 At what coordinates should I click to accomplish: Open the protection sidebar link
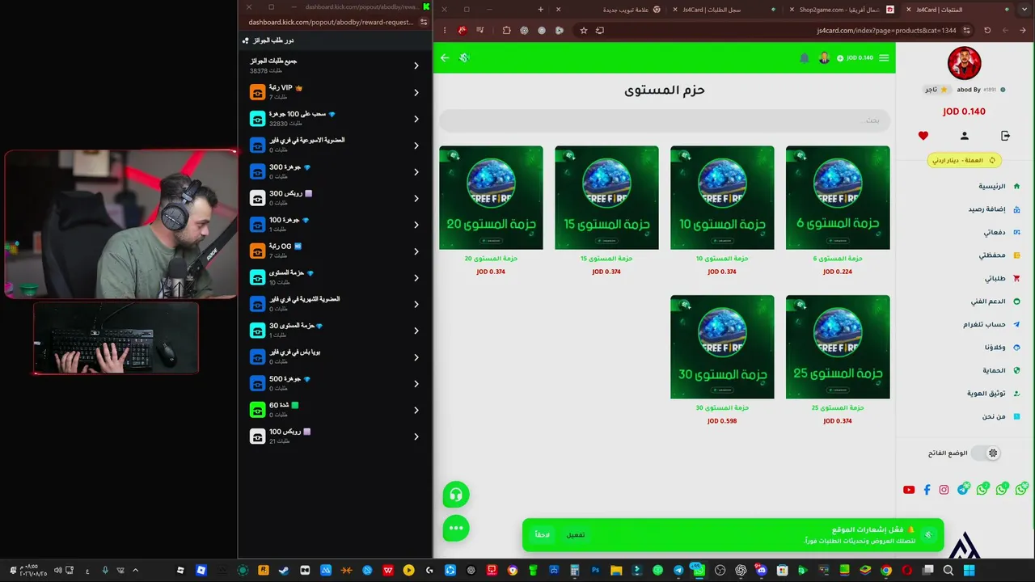click(x=1002, y=370)
